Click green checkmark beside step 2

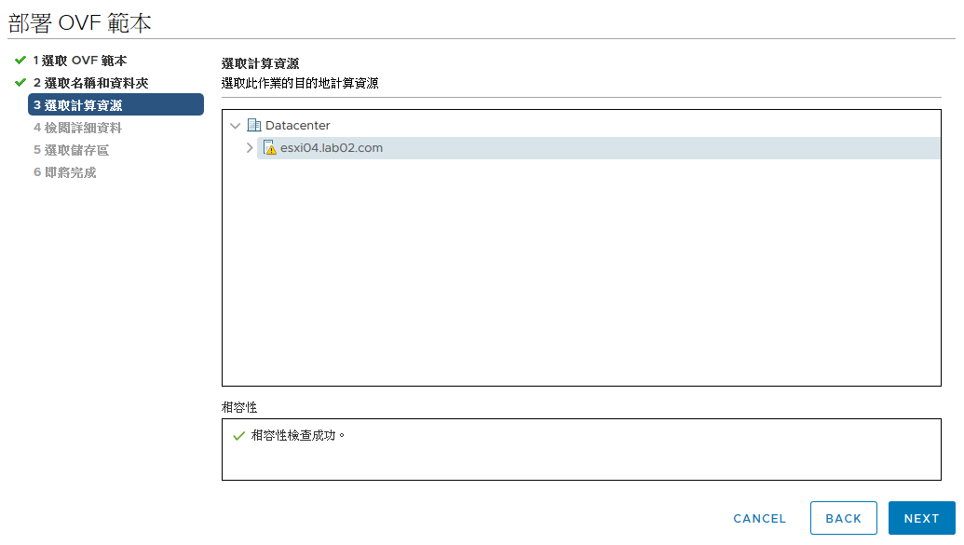(20, 82)
